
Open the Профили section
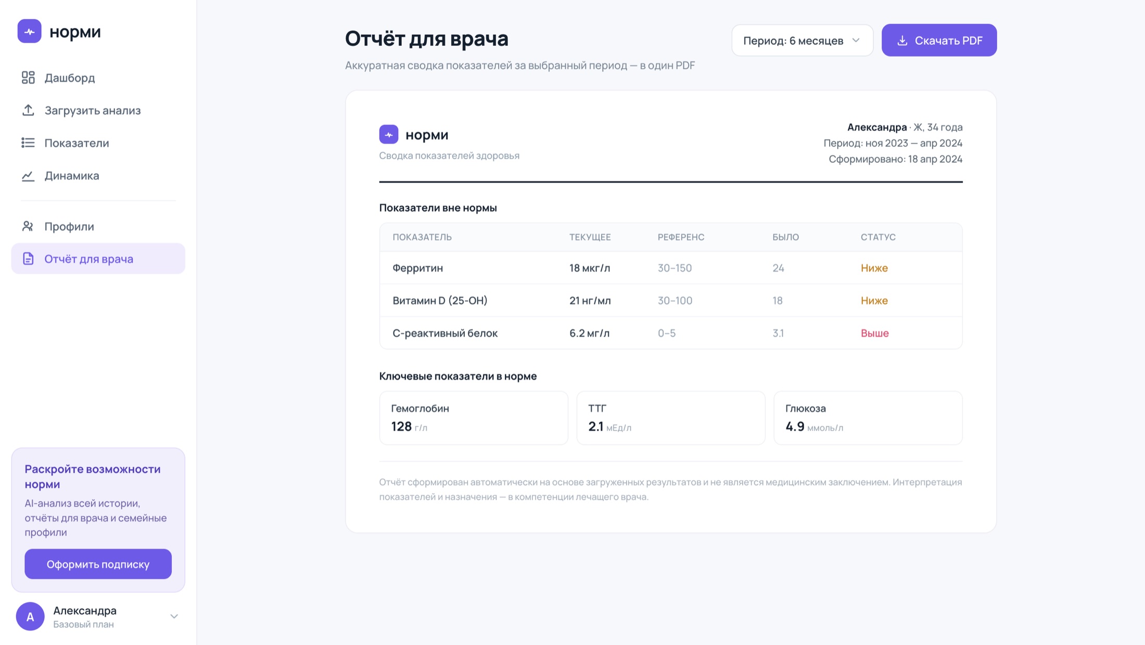[98, 226]
